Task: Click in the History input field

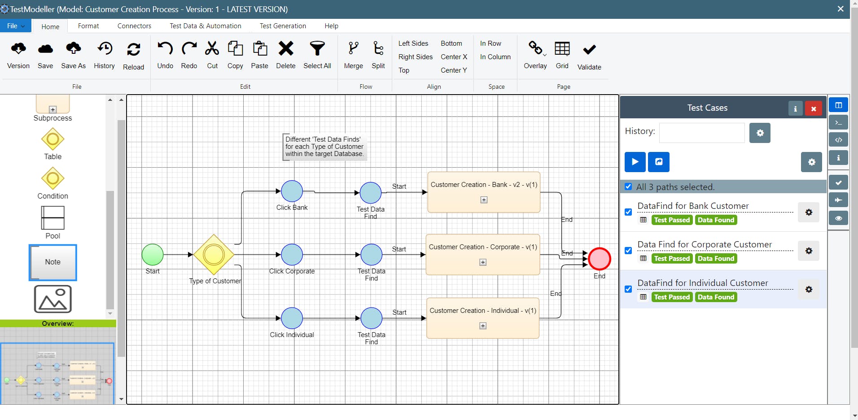Action: (x=701, y=133)
